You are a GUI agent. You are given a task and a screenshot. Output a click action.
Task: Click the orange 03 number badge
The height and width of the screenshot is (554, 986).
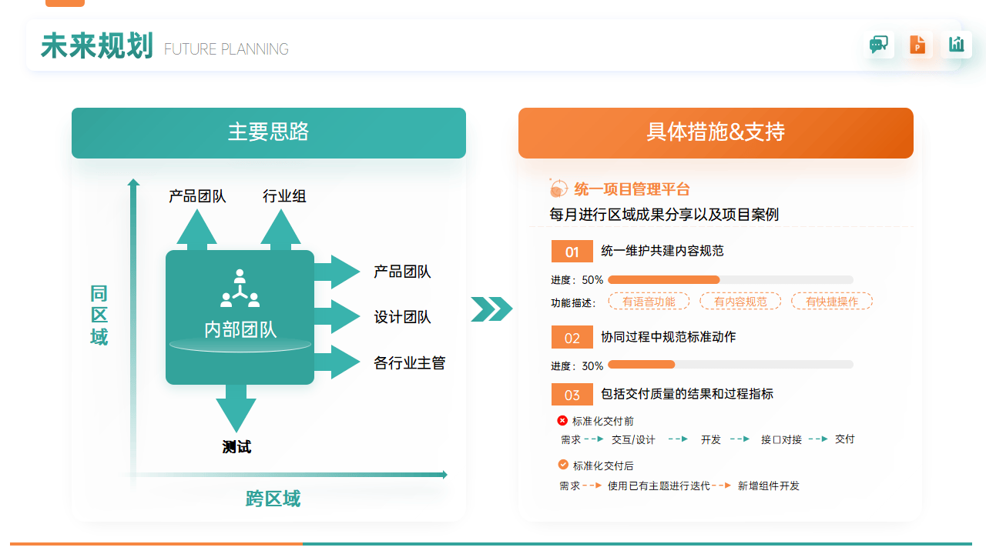(x=572, y=395)
